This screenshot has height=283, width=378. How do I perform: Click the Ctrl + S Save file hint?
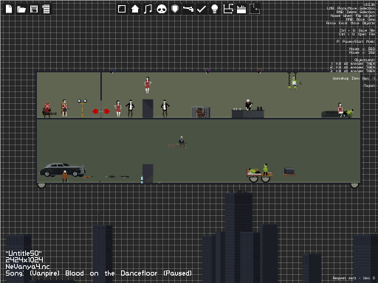click(x=357, y=30)
